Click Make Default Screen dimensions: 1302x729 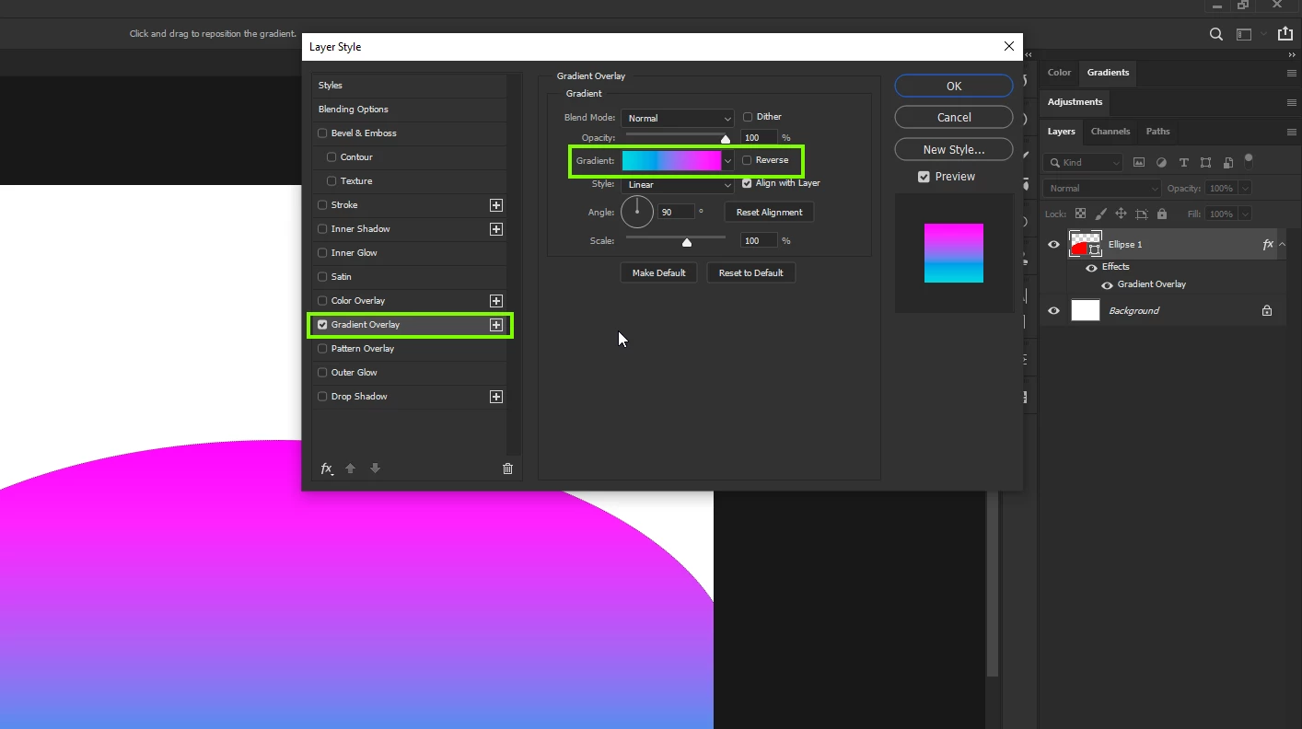tap(658, 272)
